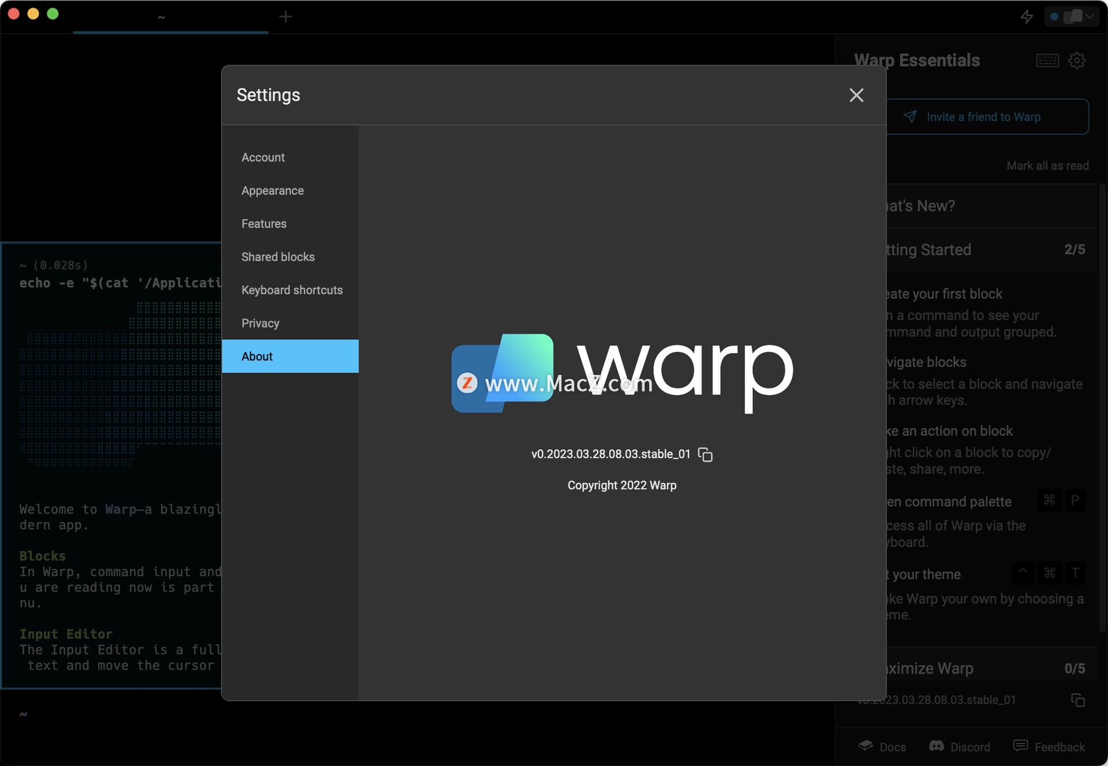This screenshot has width=1108, height=766.
Task: Select the Features settings section
Action: [290, 224]
